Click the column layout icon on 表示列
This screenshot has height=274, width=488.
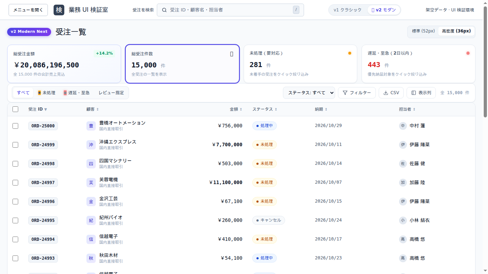point(414,93)
